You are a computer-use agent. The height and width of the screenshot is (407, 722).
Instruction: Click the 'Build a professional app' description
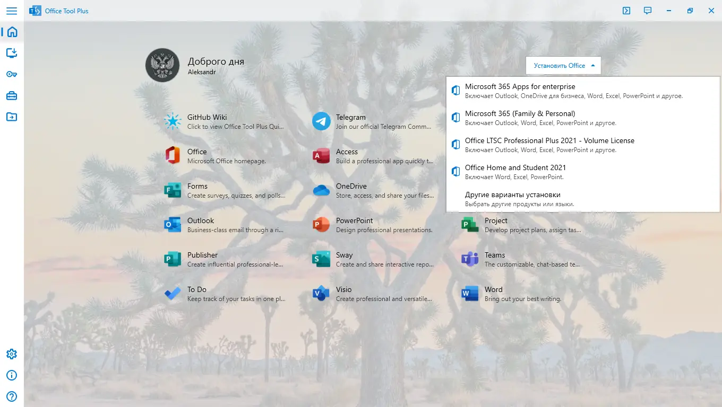[384, 161]
